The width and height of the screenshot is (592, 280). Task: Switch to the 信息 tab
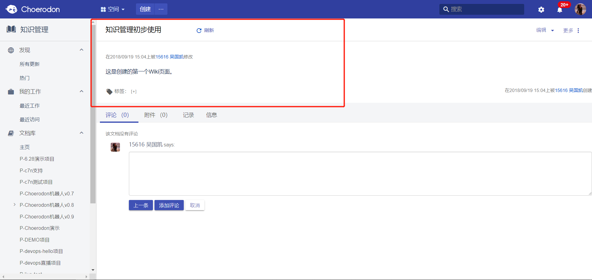(x=212, y=115)
